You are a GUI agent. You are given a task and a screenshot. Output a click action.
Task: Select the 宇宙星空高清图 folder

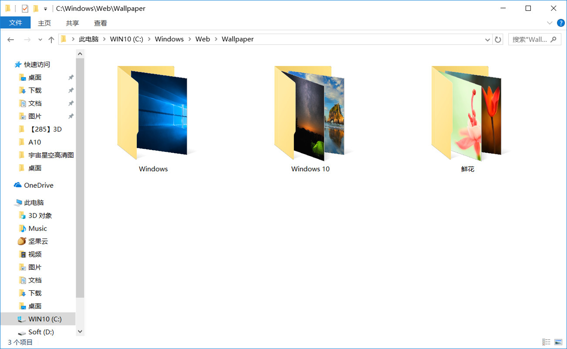(x=51, y=155)
